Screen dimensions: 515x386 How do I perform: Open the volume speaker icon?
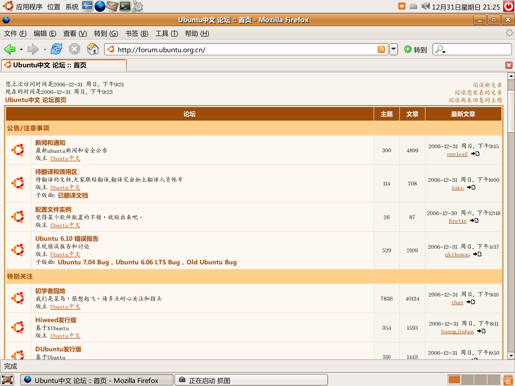425,6
